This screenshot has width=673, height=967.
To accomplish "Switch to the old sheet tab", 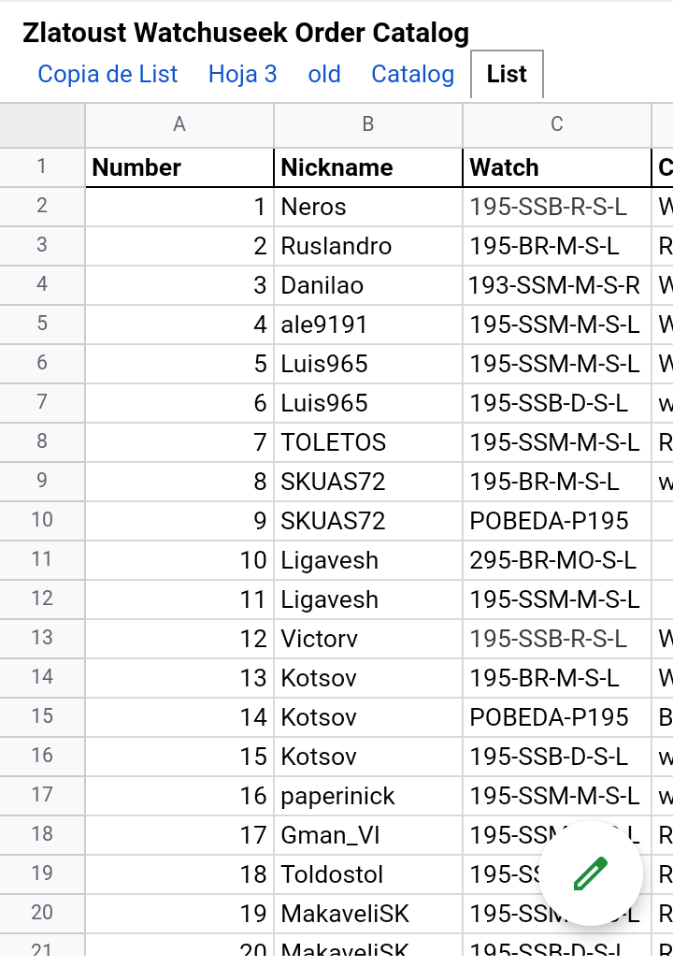I will click(x=324, y=75).
